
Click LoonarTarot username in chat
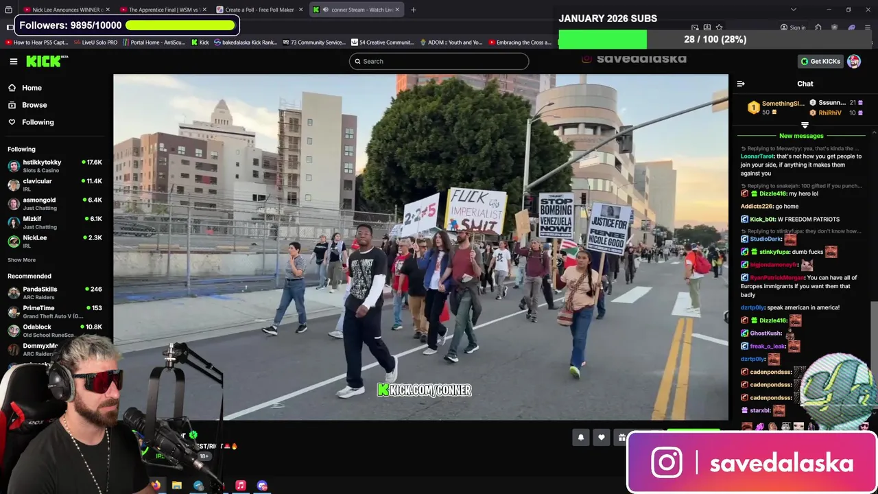click(757, 156)
